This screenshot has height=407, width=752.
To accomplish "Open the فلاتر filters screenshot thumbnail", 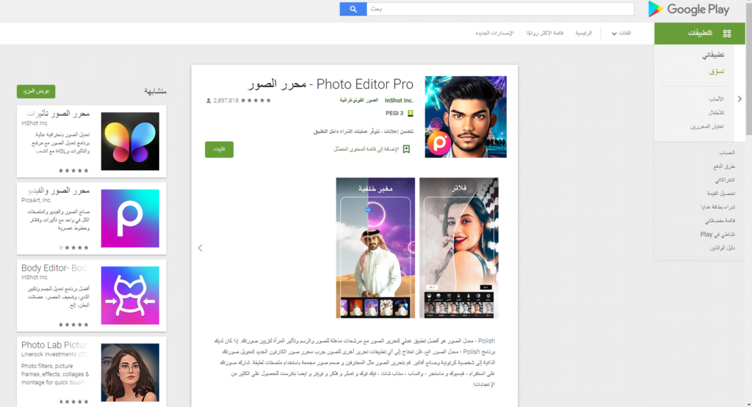I will point(458,248).
